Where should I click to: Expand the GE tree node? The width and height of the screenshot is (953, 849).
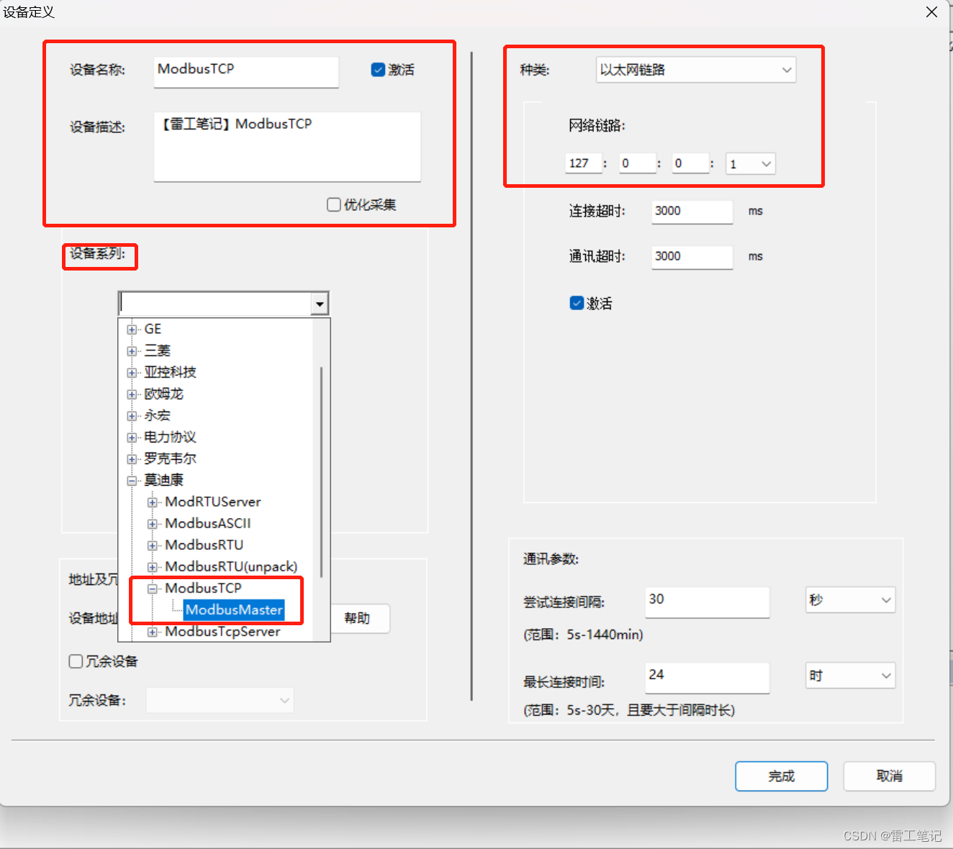pyautogui.click(x=132, y=329)
